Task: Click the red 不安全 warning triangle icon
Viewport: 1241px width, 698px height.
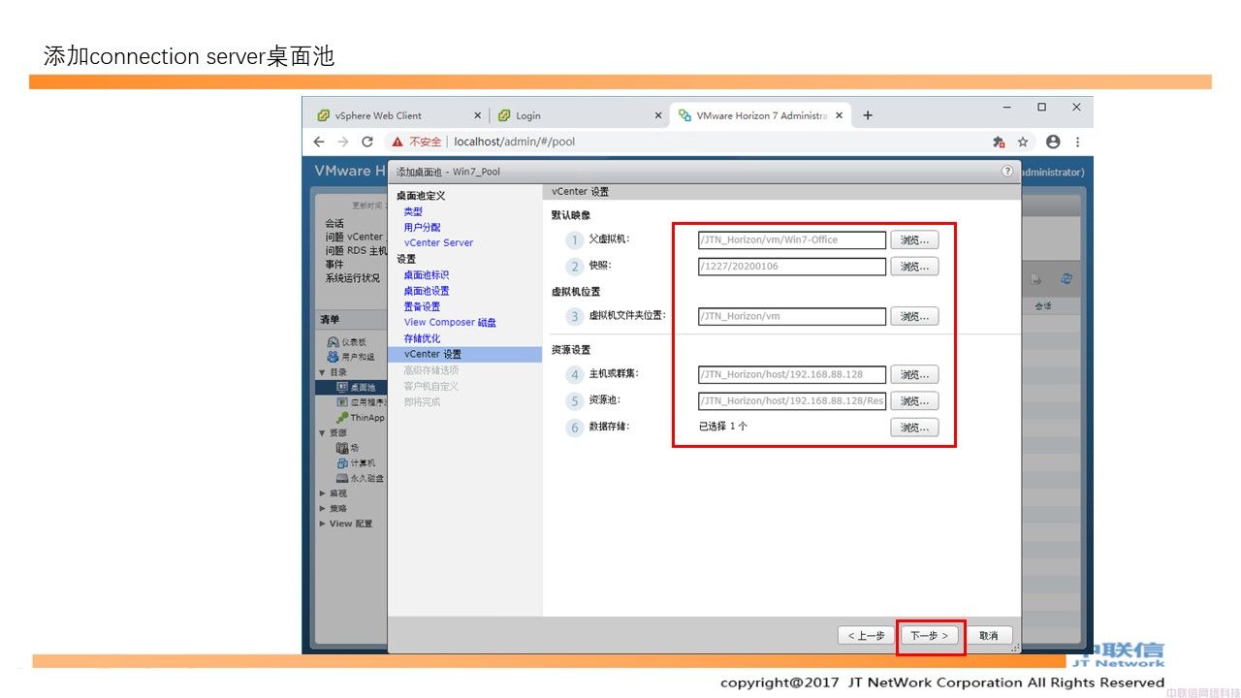Action: coord(398,142)
